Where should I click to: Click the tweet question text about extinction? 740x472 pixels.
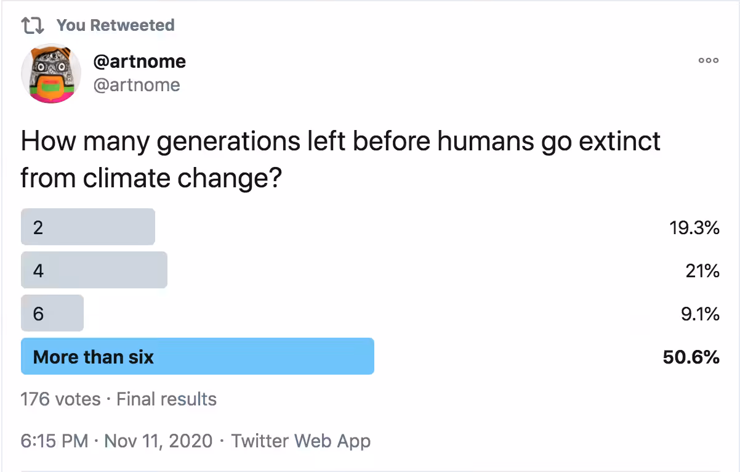point(340,160)
